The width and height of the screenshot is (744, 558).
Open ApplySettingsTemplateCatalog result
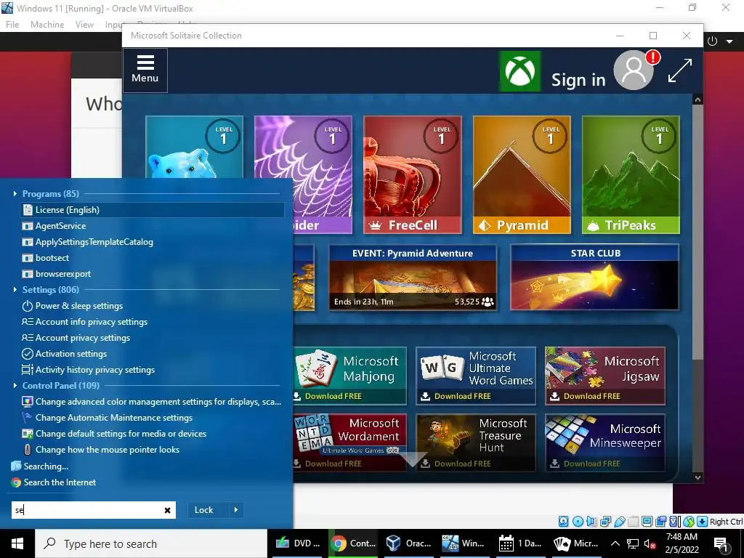[153, 242]
